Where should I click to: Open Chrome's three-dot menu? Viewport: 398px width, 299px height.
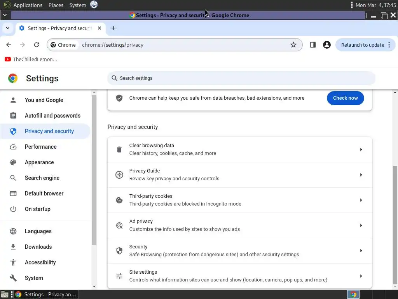point(389,45)
